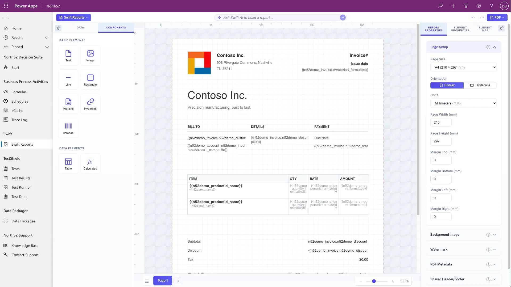
Task: Add a Multiline element component
Action: pyautogui.click(x=68, y=104)
